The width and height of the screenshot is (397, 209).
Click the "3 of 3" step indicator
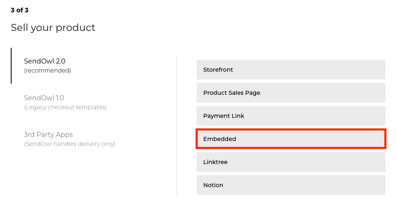coord(19,10)
